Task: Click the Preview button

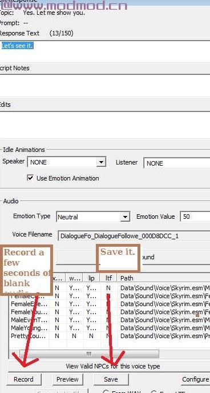Action: pyautogui.click(x=67, y=379)
